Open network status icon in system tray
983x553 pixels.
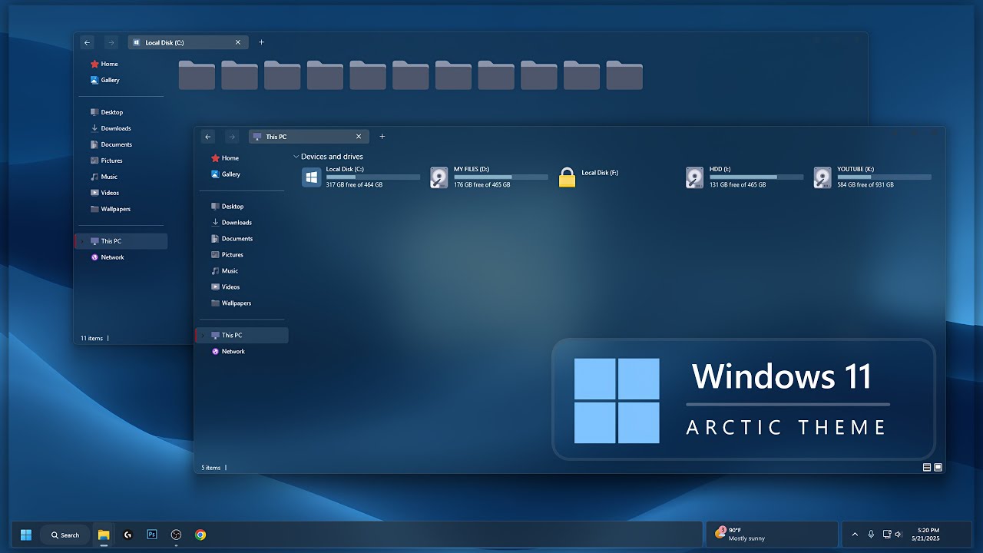887,534
